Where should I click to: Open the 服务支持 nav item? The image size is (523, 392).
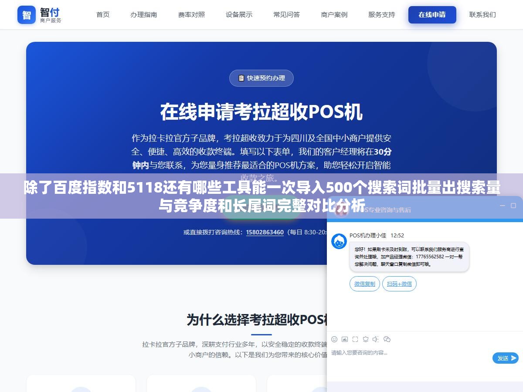coord(382,15)
